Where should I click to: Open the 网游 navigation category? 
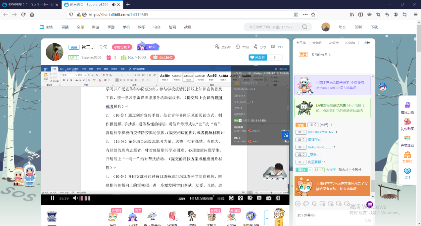[96, 27]
